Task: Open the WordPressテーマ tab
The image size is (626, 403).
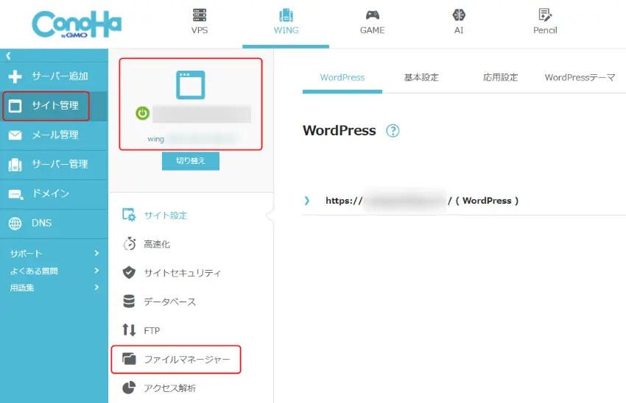Action: [580, 78]
